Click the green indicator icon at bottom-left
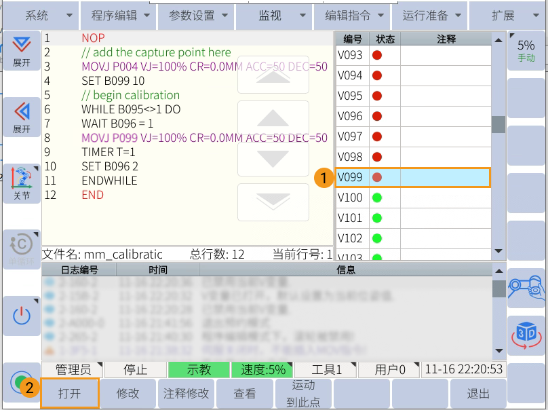 coord(22,382)
